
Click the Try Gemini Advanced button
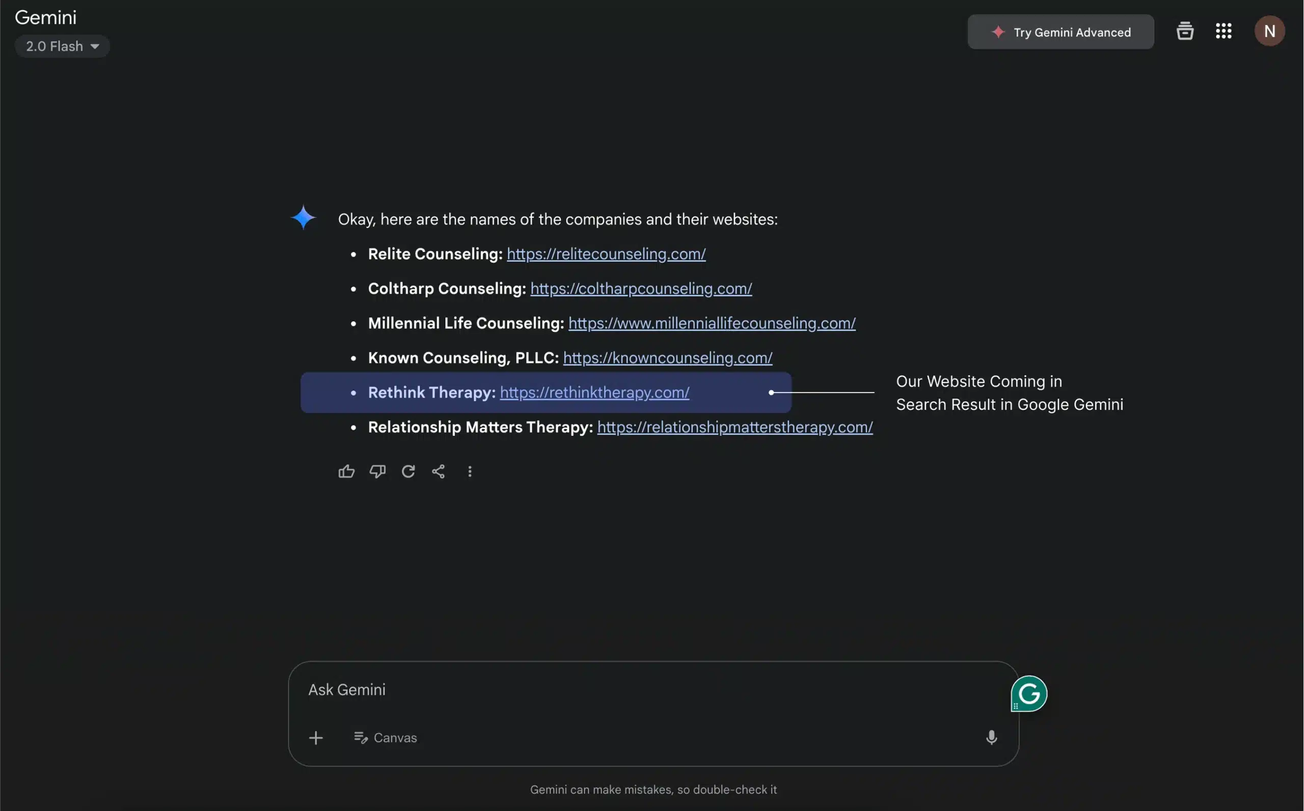tap(1061, 32)
